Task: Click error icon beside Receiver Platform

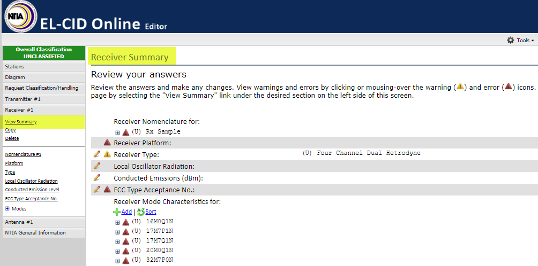Action: 107,142
